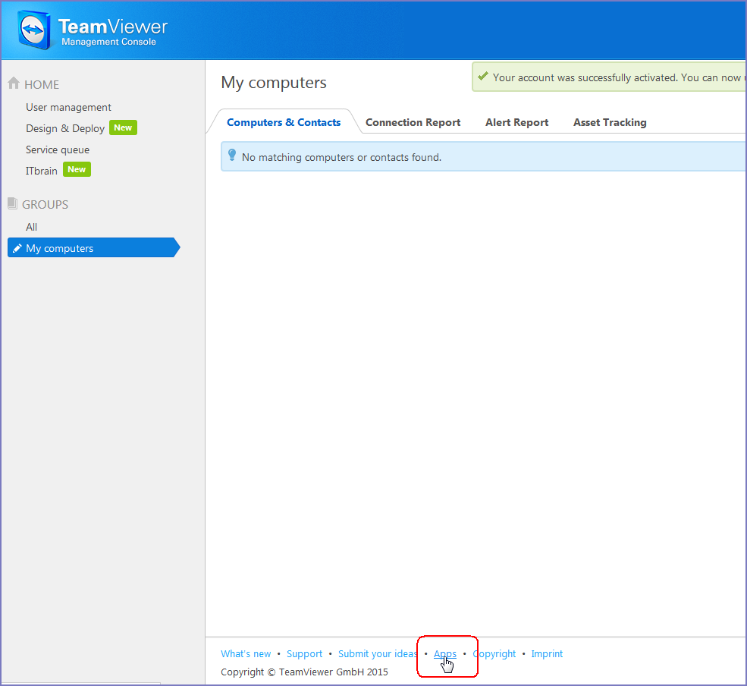747x686 pixels.
Task: Click the account activated notification banner
Action: [x=609, y=77]
